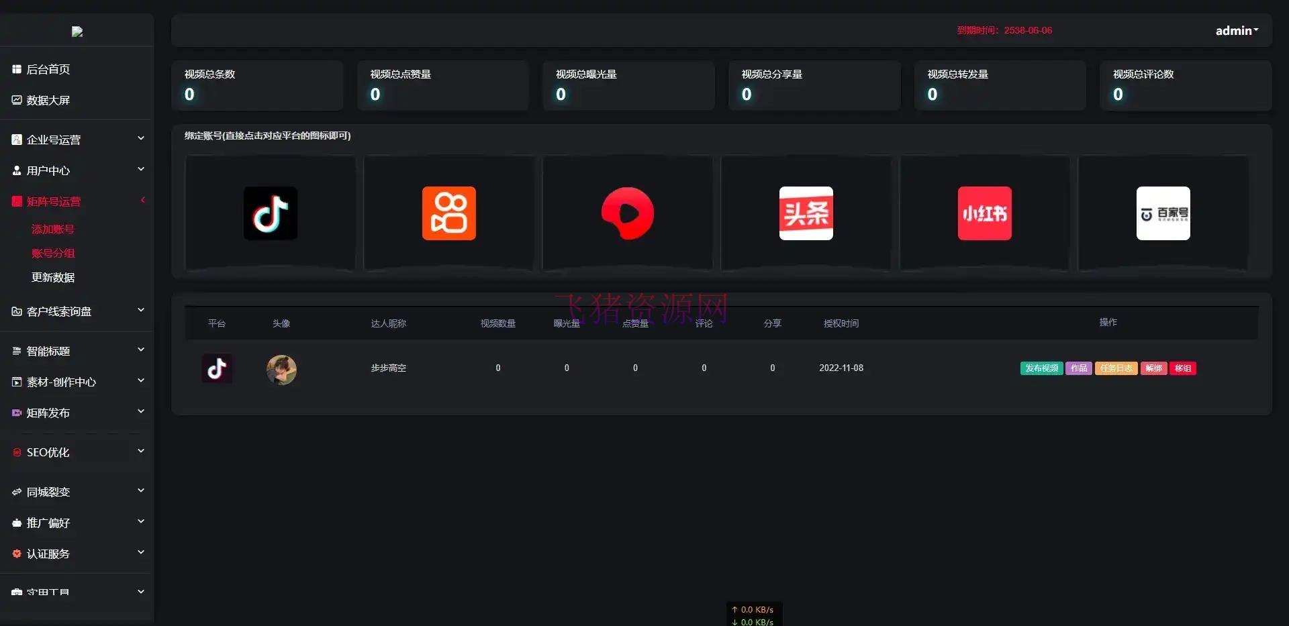Viewport: 1289px width, 626px height.
Task: Expand the 企业号运营 sidebar section
Action: (x=77, y=140)
